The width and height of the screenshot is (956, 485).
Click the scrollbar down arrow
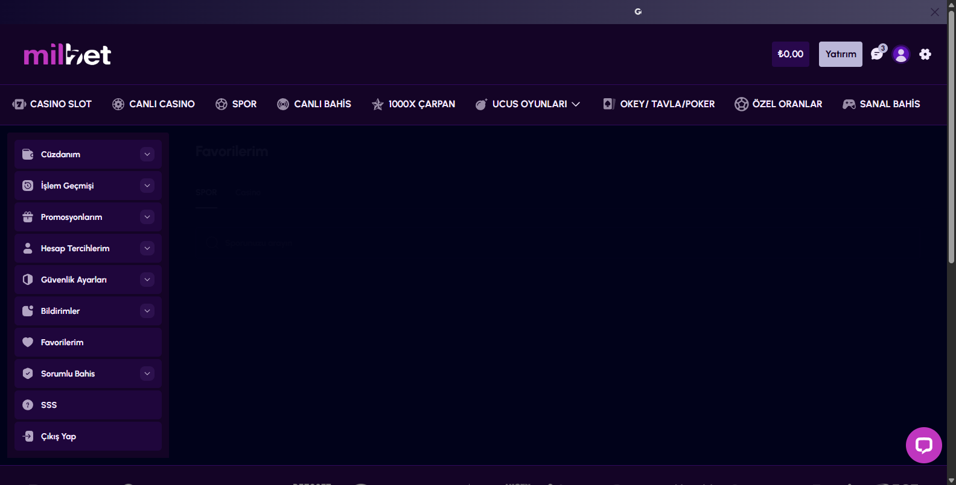click(x=951, y=480)
